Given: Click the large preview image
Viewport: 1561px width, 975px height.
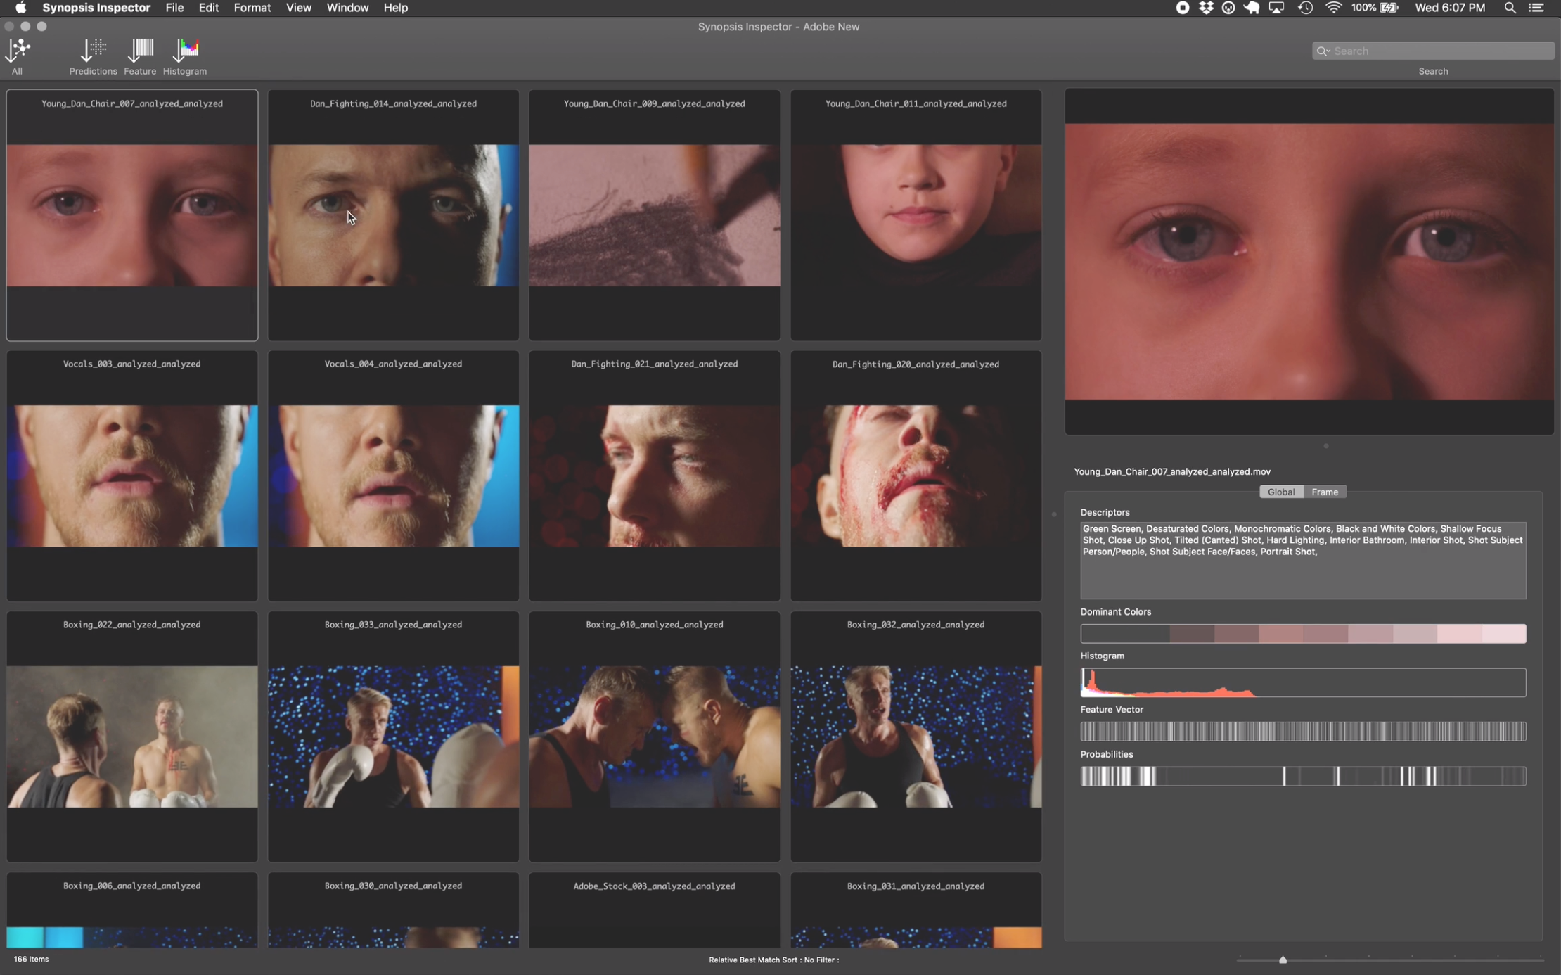Looking at the screenshot, I should pyautogui.click(x=1309, y=262).
